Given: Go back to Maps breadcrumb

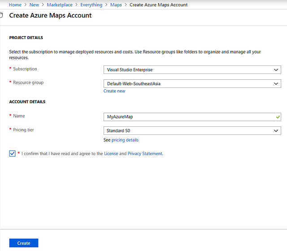Looking at the screenshot, I should [x=116, y=5].
